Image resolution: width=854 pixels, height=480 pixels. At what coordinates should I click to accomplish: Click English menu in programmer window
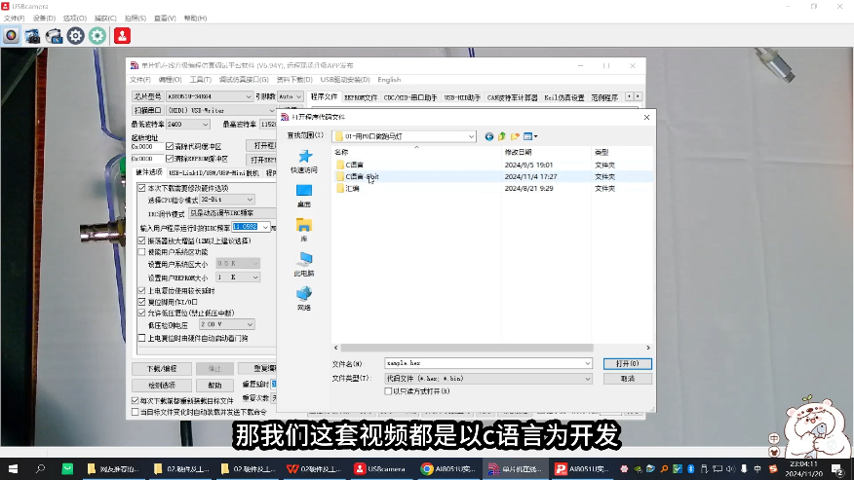pyautogui.click(x=389, y=80)
